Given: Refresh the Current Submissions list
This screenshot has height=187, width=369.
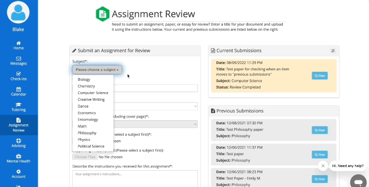Looking at the screenshot, I should 333,51.
